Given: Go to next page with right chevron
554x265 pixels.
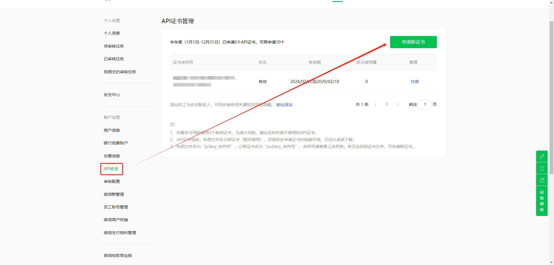Looking at the screenshot, I should click(x=398, y=104).
